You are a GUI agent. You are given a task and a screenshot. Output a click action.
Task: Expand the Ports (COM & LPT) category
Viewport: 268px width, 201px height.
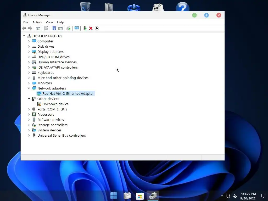pos(29,109)
